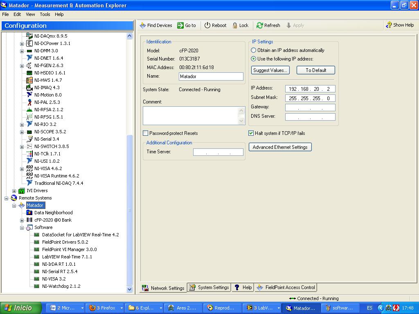Image resolution: width=419 pixels, height=314 pixels.
Task: Select the NI-HSDIO 1.6.1 icon
Action: (29, 73)
